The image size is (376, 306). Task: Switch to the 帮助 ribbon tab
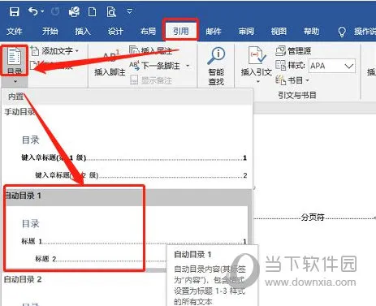click(x=311, y=32)
